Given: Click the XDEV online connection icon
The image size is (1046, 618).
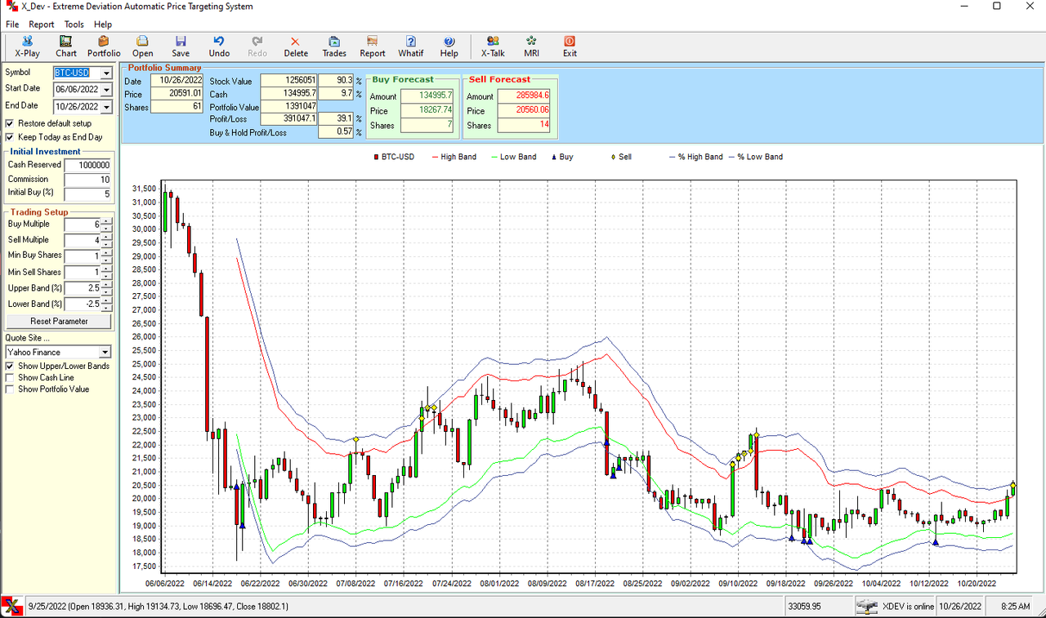Looking at the screenshot, I should [x=866, y=607].
